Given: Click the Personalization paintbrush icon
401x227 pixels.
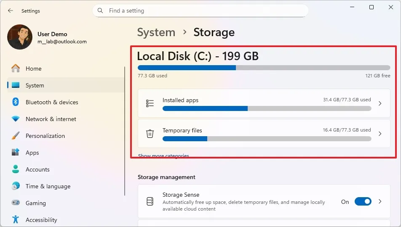Looking at the screenshot, I should (x=16, y=136).
